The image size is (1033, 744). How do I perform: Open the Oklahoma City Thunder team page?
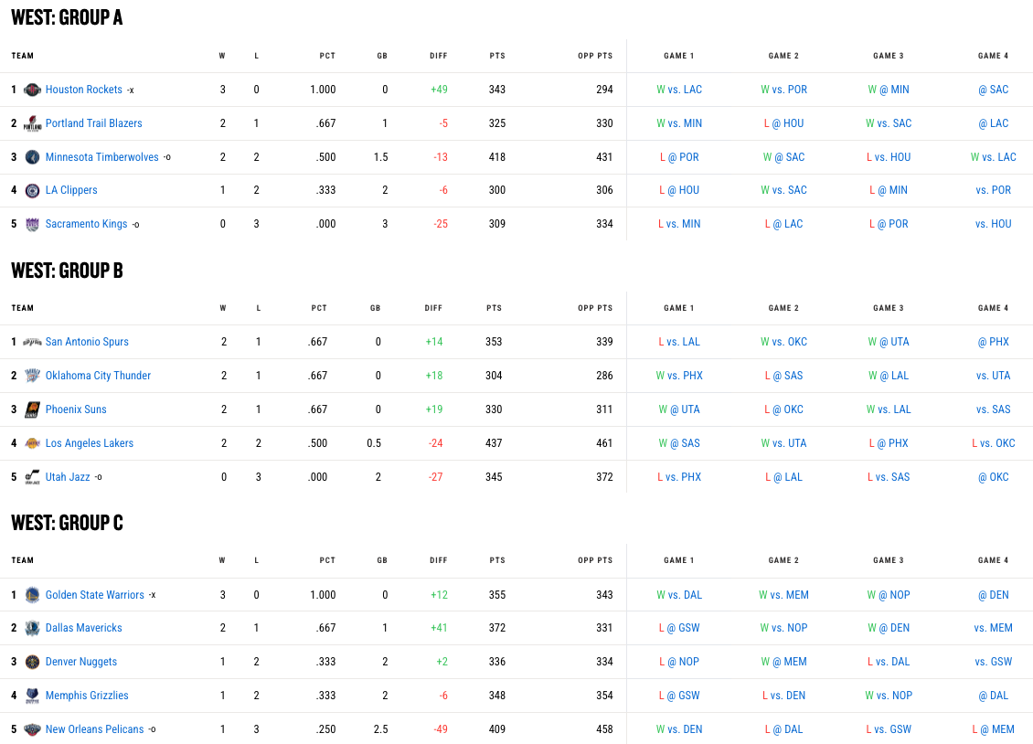(98, 376)
